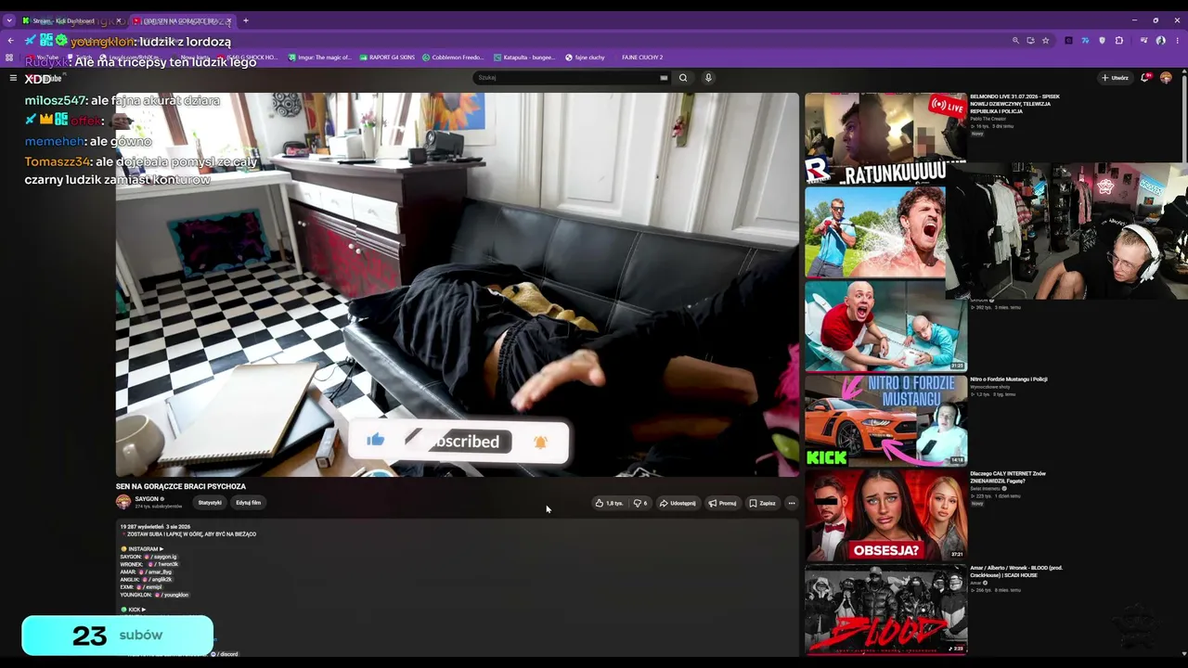Open the FAJNE CIUCHY 2 bookmark folder
This screenshot has width=1188, height=668.
coord(642,58)
